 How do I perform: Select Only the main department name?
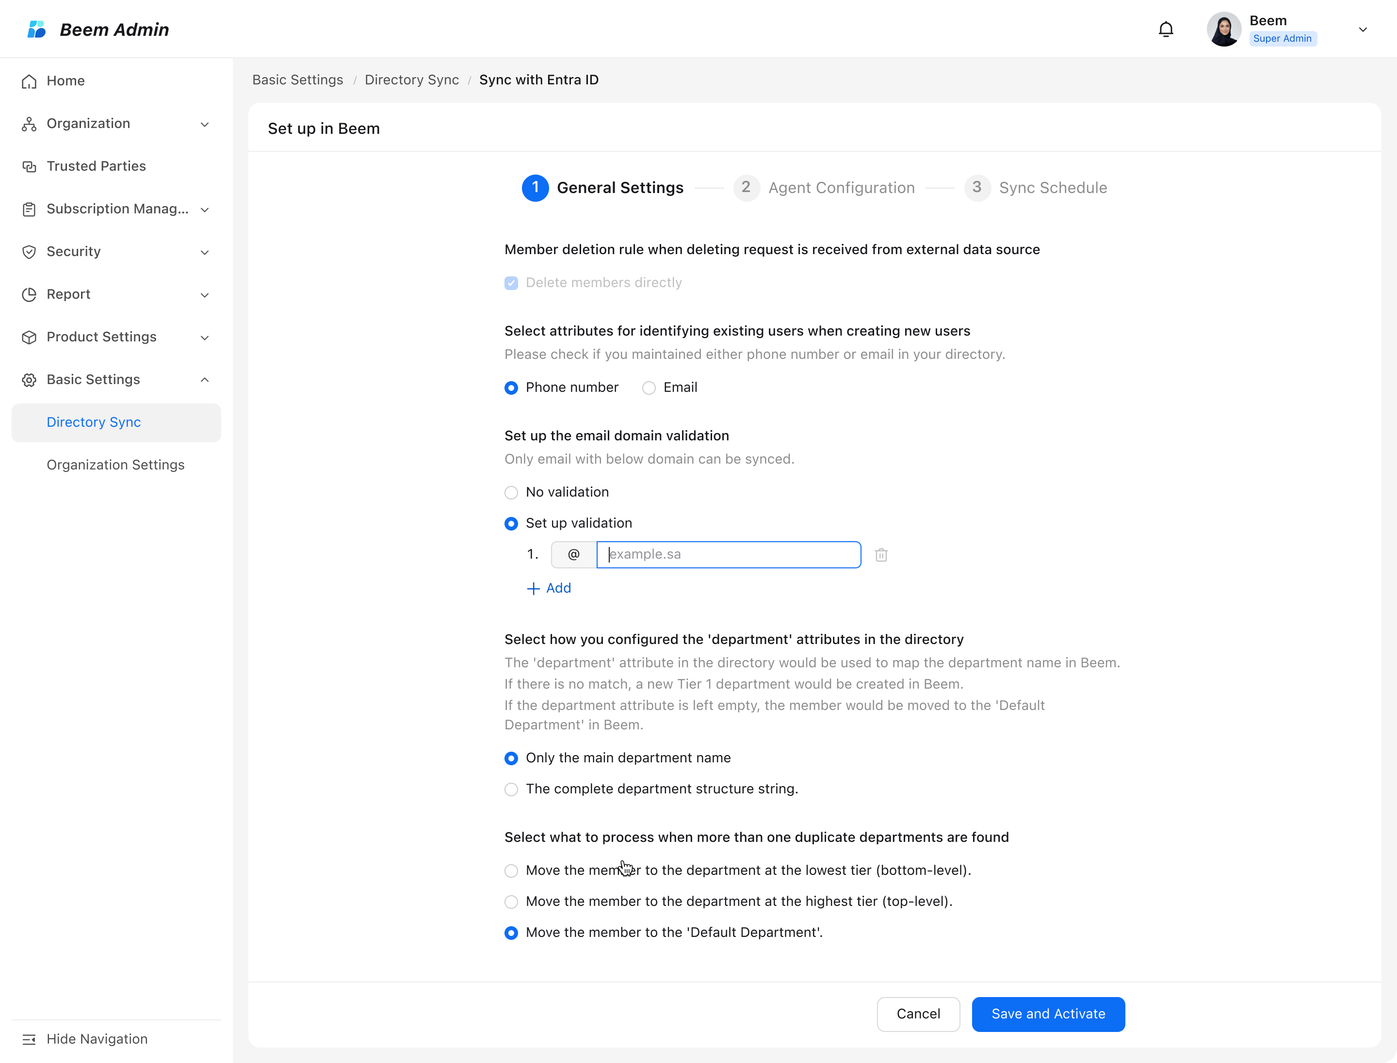pyautogui.click(x=511, y=758)
